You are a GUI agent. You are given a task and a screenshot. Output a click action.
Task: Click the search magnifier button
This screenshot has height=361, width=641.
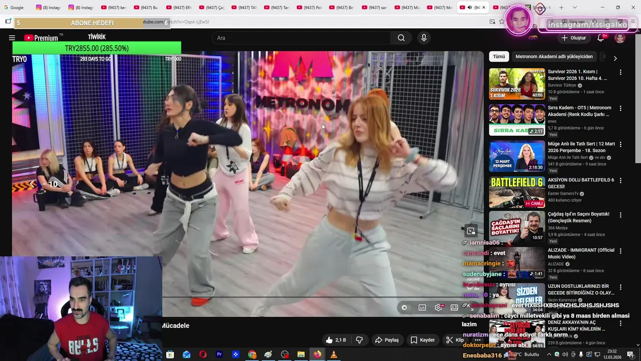click(401, 38)
